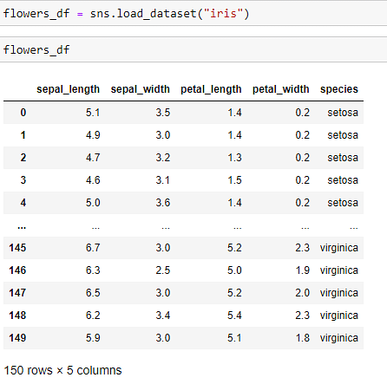This screenshot has width=387, height=384.
Task: Click the virginica species cell in row 145
Action: click(339, 248)
